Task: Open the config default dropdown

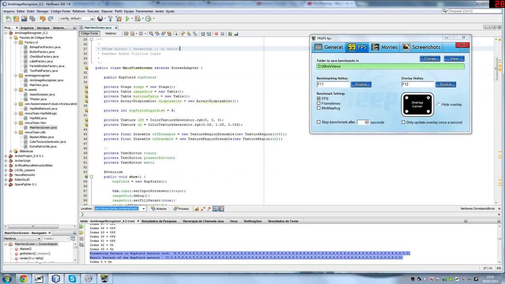Action: click(77, 19)
